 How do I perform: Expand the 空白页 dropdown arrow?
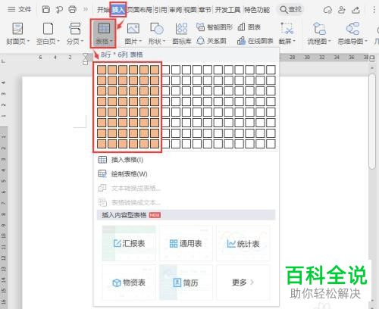click(x=58, y=41)
